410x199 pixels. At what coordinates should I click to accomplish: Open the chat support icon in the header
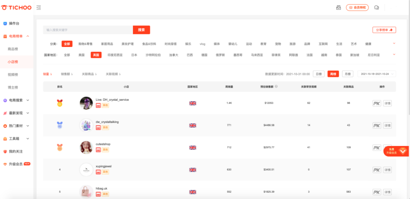(x=377, y=8)
